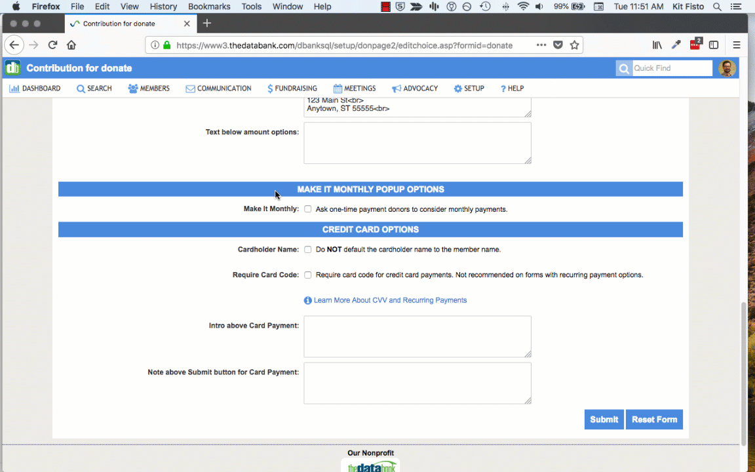Open the Members menu
The height and width of the screenshot is (472, 755).
coord(149,88)
